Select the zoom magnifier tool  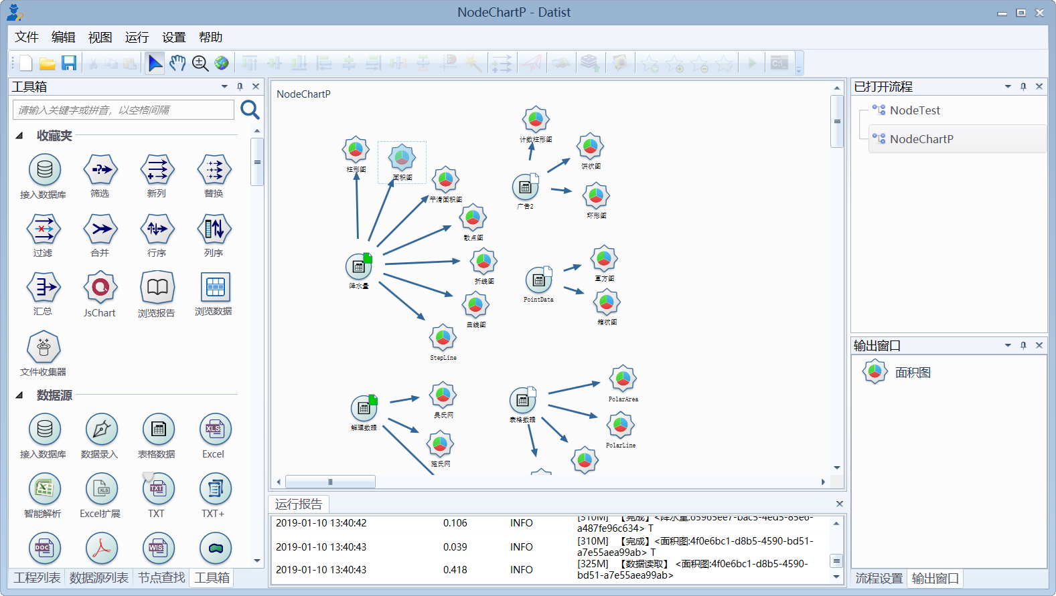(x=200, y=63)
